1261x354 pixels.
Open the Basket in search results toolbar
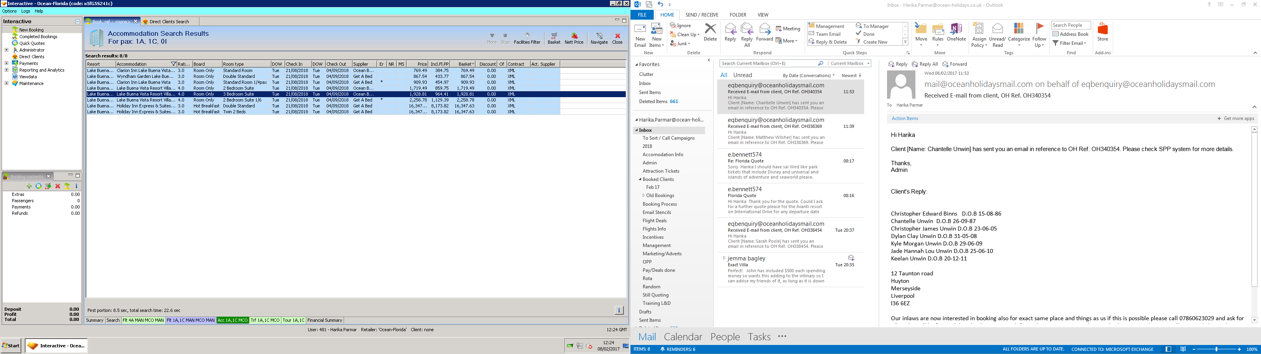tap(554, 38)
